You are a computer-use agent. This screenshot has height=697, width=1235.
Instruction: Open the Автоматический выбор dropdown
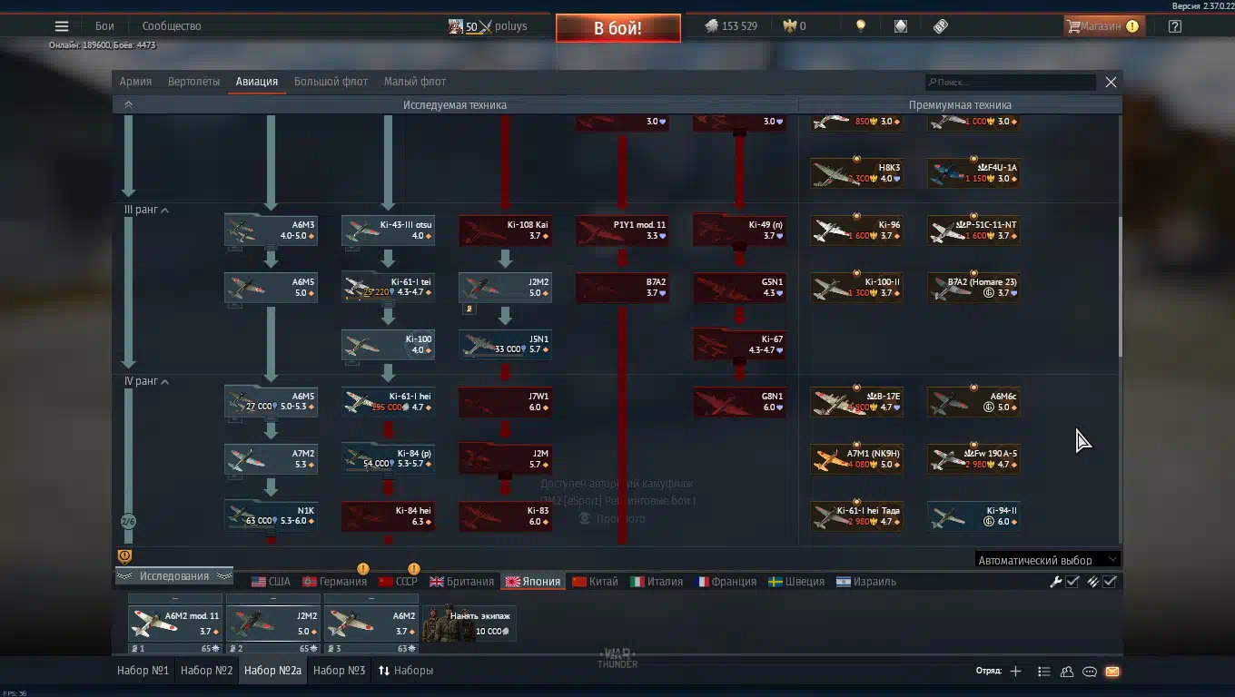[1048, 560]
